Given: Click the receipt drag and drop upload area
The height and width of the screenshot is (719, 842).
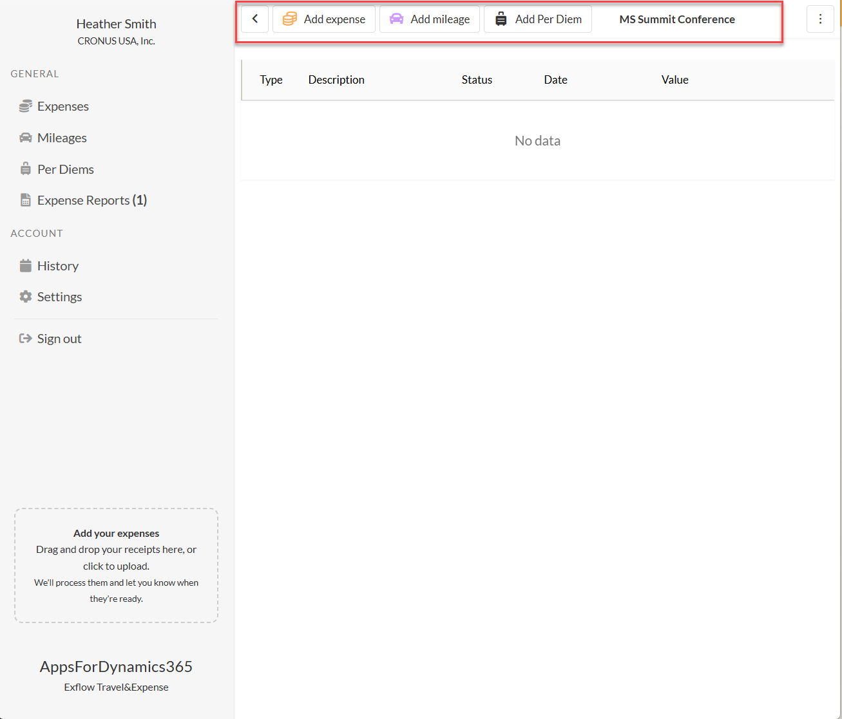Looking at the screenshot, I should point(116,566).
